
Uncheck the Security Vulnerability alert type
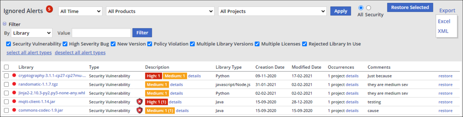tap(9, 44)
